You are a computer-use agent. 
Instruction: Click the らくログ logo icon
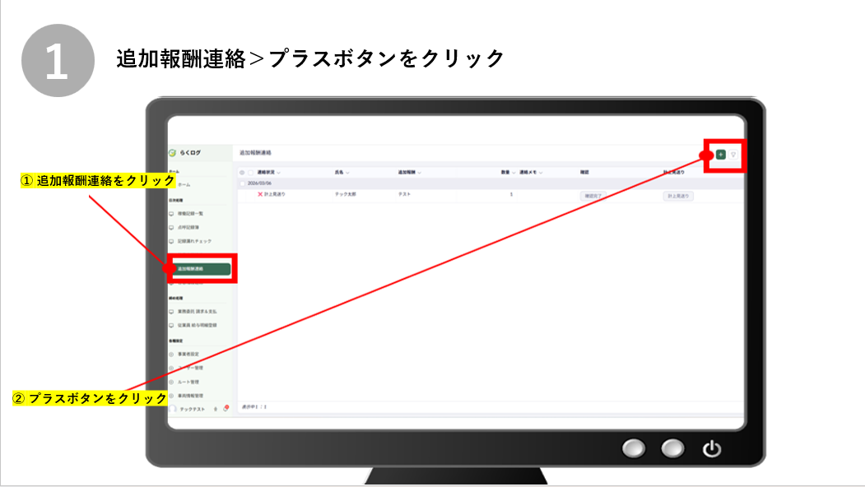(173, 152)
